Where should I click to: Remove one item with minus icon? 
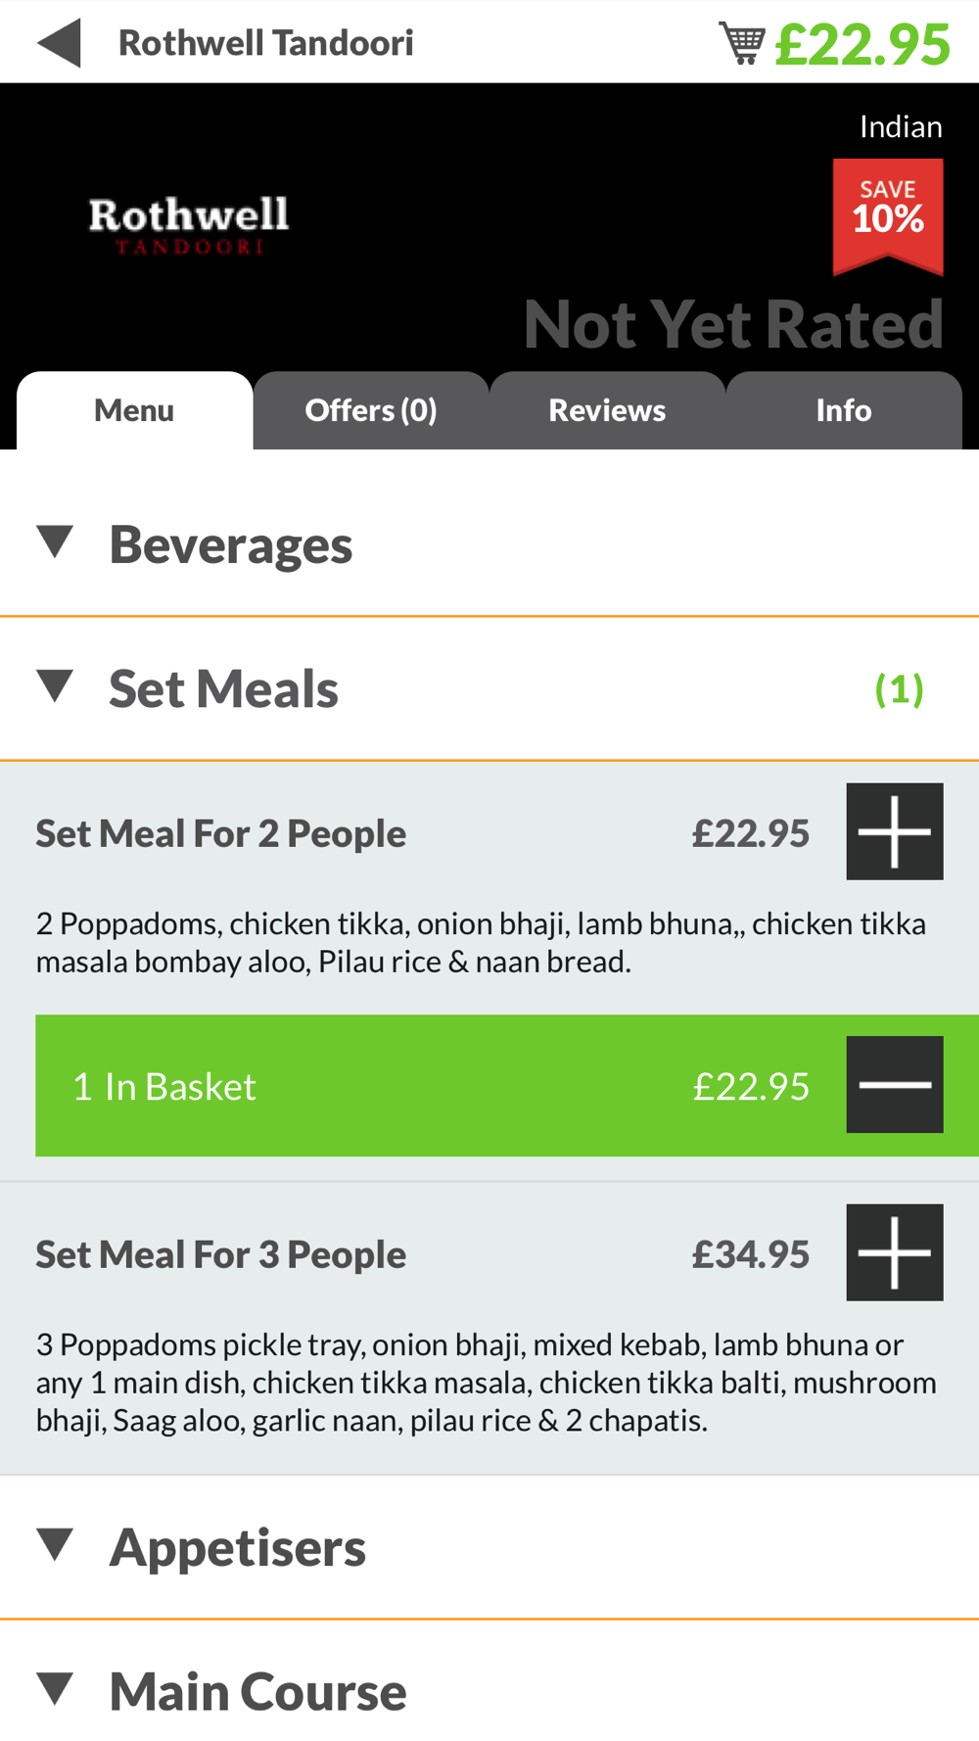click(x=894, y=1085)
